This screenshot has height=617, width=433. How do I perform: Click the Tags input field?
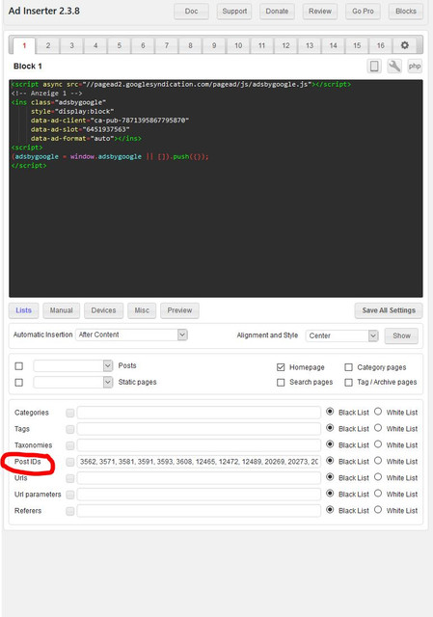(199, 429)
